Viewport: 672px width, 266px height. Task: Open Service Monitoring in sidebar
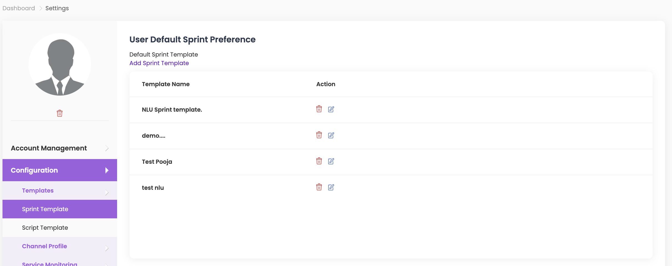pyautogui.click(x=49, y=264)
